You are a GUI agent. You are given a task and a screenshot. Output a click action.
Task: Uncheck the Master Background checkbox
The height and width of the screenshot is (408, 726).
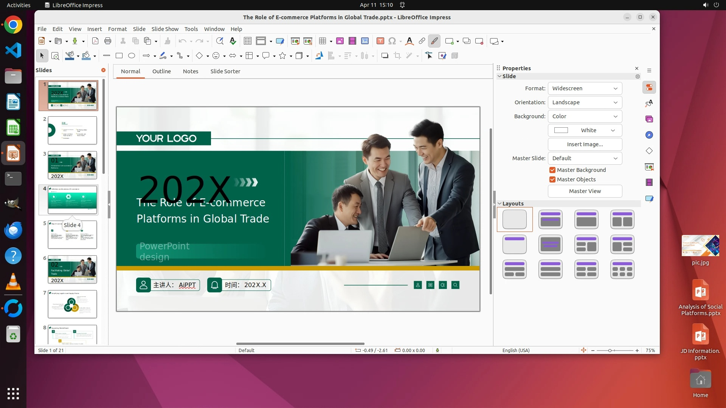552,170
